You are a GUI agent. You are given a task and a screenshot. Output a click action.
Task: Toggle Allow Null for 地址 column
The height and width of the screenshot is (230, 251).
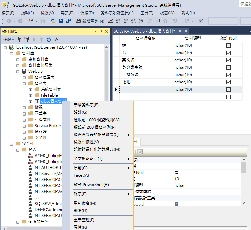[228, 82]
